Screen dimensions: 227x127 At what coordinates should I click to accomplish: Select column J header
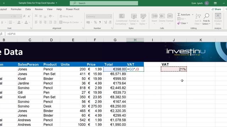click(174, 40)
